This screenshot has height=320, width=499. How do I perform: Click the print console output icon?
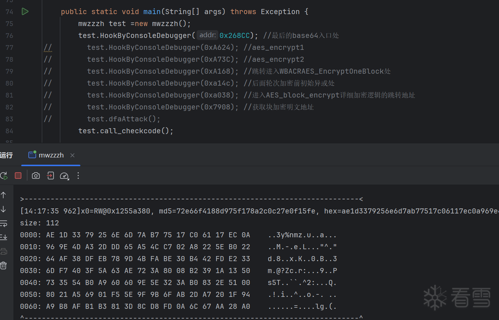pos(4,251)
